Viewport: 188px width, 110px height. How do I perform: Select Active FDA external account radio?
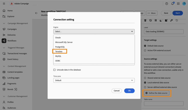click(145, 50)
